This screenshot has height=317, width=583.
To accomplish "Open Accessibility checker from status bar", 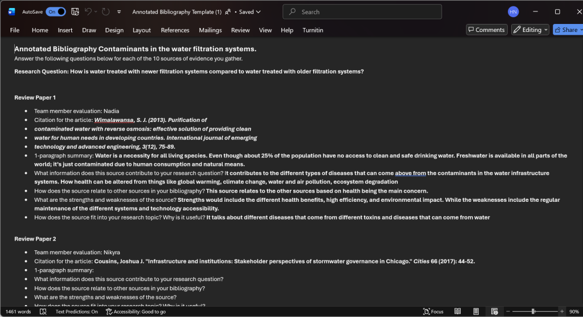I will (136, 312).
